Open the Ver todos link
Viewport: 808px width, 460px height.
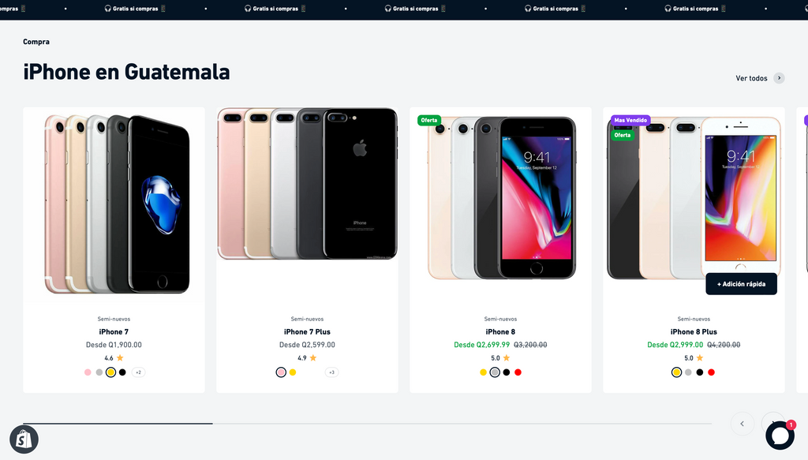751,78
